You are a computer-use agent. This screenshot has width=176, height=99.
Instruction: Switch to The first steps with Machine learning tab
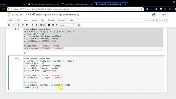coord(43,4)
